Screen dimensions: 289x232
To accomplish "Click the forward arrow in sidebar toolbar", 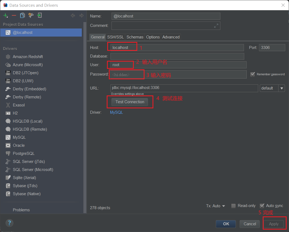I will pos(81,16).
